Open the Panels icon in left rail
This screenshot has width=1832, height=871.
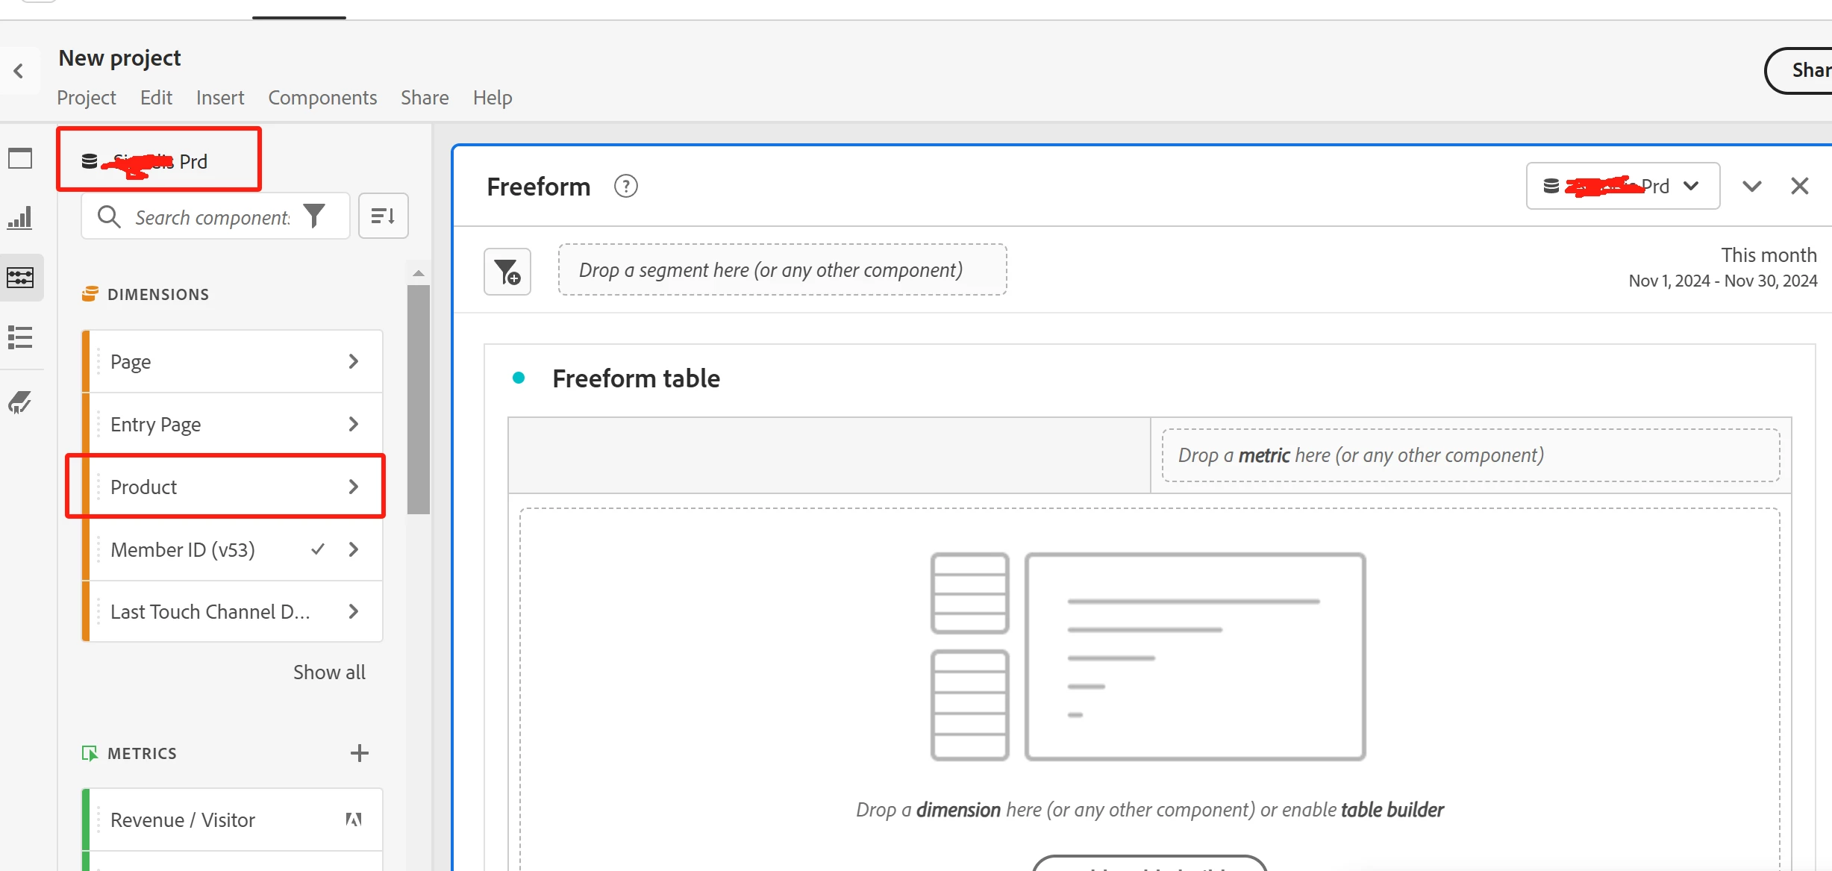point(20,159)
